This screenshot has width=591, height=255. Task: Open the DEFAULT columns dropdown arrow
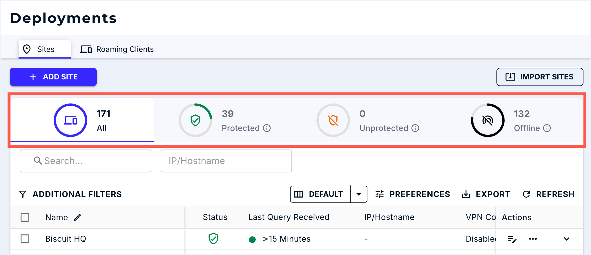(x=359, y=194)
